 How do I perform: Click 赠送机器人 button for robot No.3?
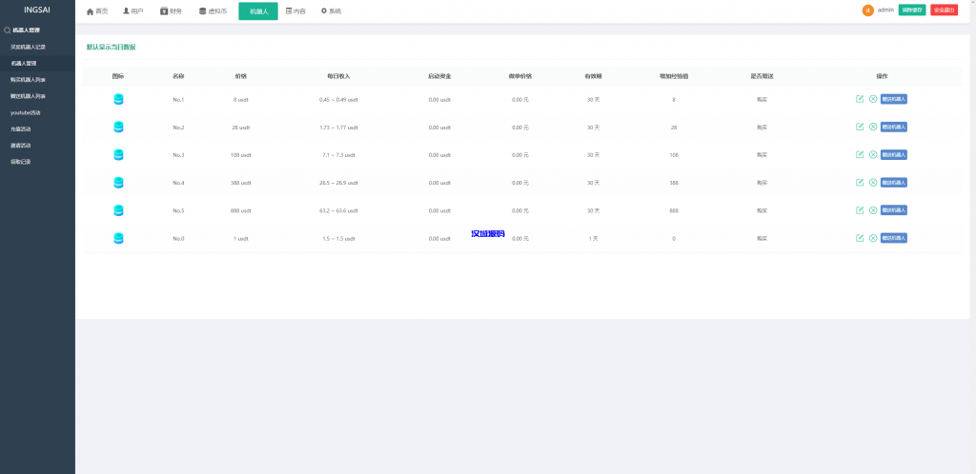click(894, 154)
